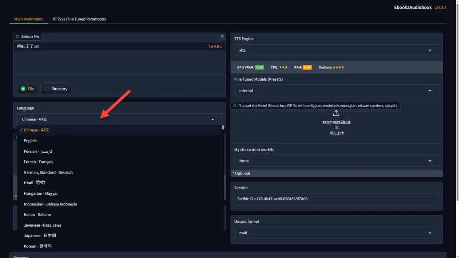Open the TTS Engine xtts dropdown

336,50
